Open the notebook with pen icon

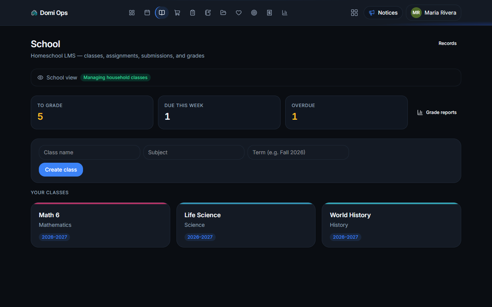(x=208, y=13)
